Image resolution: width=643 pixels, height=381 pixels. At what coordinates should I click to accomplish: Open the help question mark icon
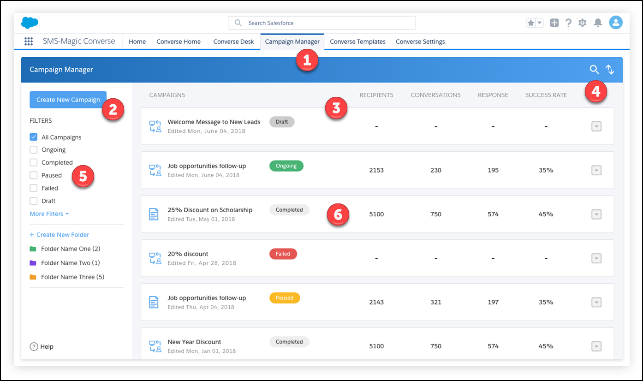click(568, 23)
